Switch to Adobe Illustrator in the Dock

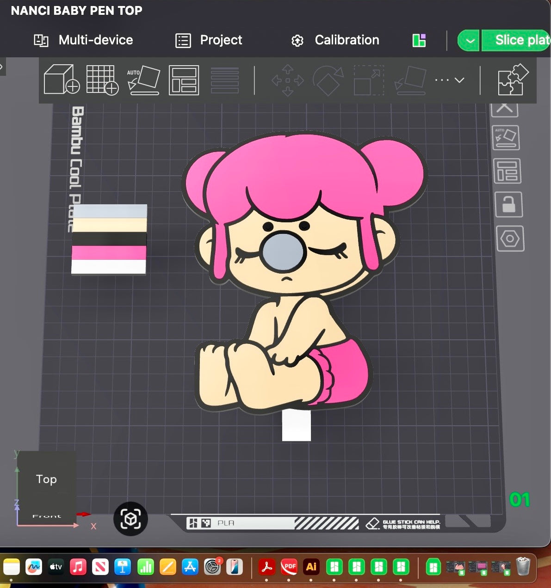pos(311,567)
